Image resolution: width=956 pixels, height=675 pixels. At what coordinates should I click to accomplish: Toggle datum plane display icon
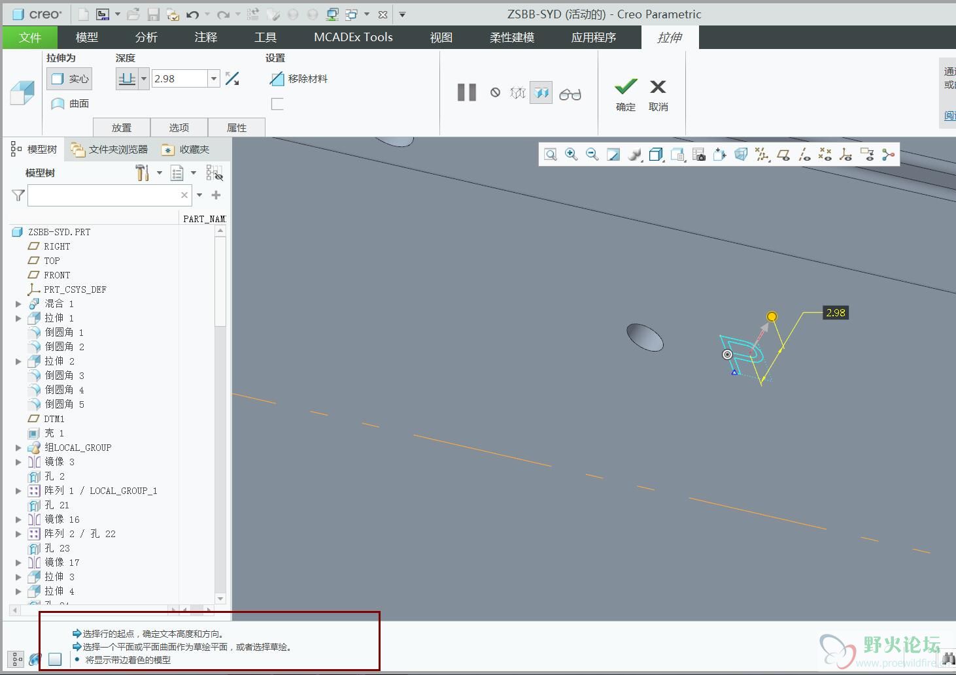click(x=783, y=155)
